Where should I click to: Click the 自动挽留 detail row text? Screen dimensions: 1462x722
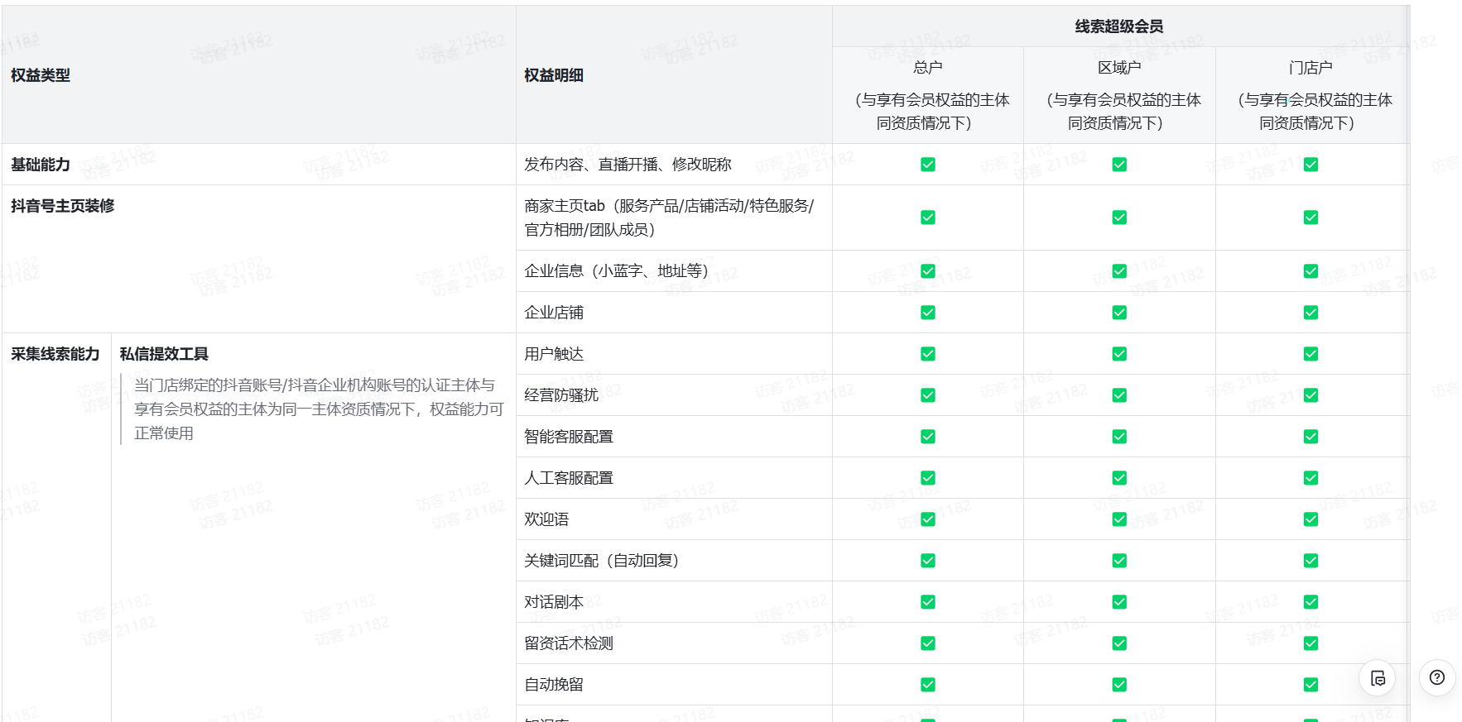click(x=554, y=685)
